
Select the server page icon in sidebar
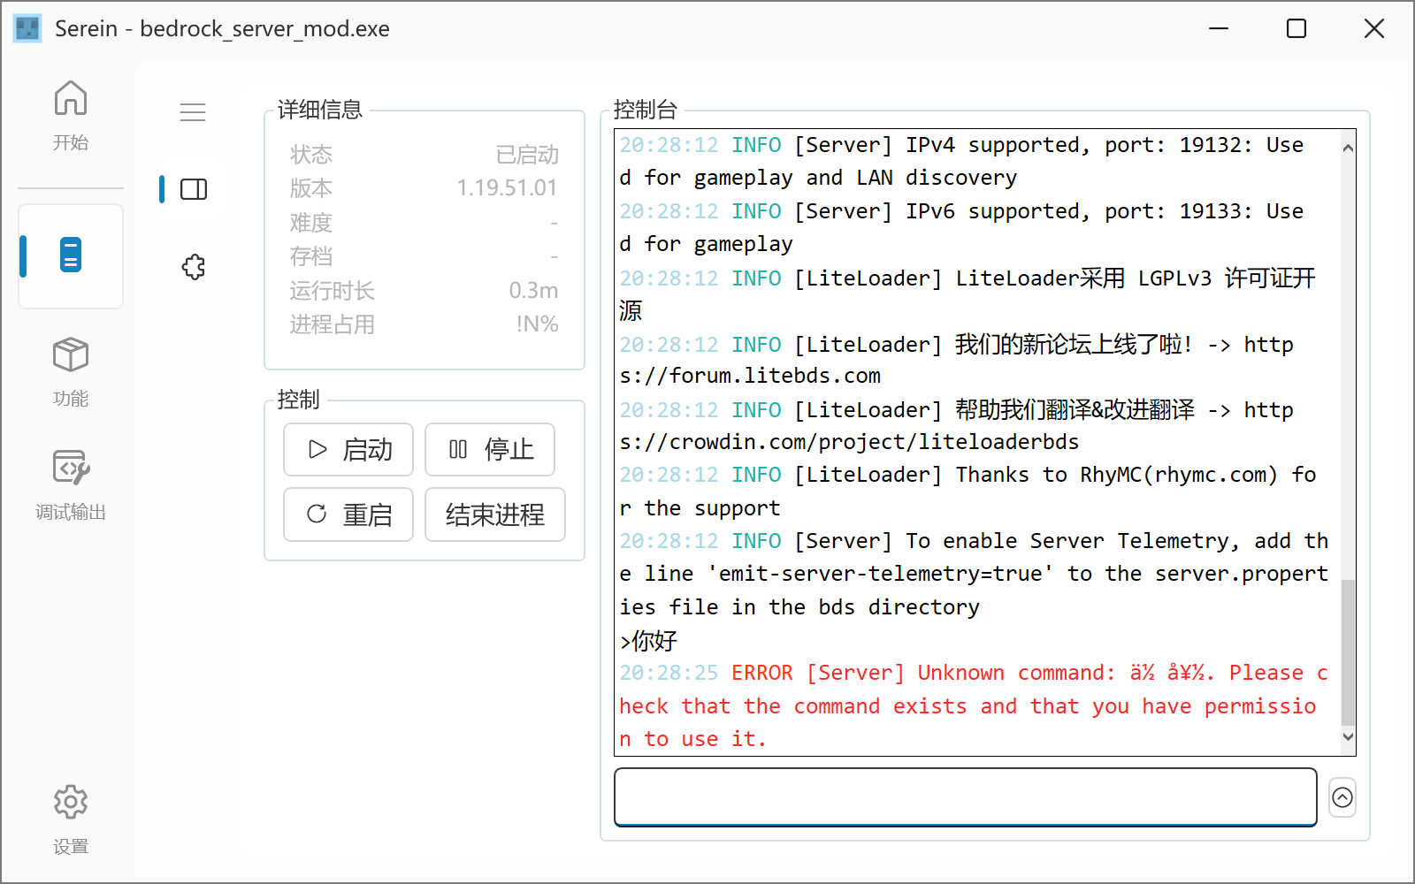(x=71, y=255)
